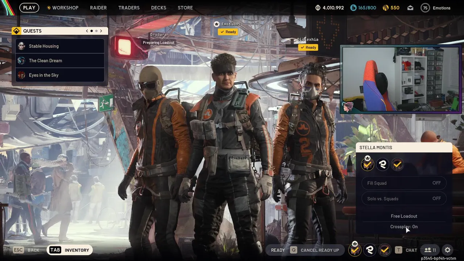Image resolution: width=464 pixels, height=261 pixels.
Task: Click the gold coins icon beside 550
Action: tap(386, 8)
